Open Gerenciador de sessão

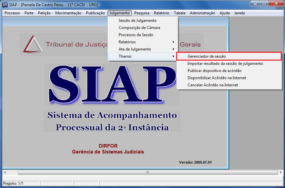[x=229, y=56]
